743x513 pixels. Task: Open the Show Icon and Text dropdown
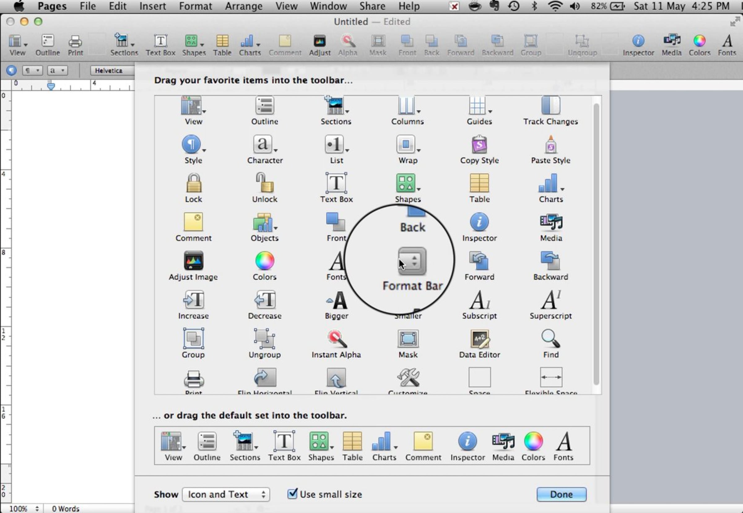tap(226, 494)
